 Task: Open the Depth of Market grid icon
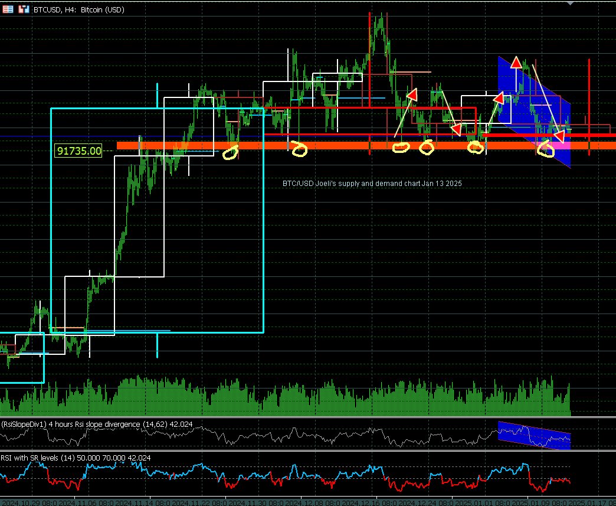click(x=8, y=9)
